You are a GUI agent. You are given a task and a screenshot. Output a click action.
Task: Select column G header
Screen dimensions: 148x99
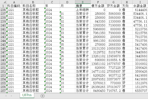pyautogui.click(x=113, y=2)
